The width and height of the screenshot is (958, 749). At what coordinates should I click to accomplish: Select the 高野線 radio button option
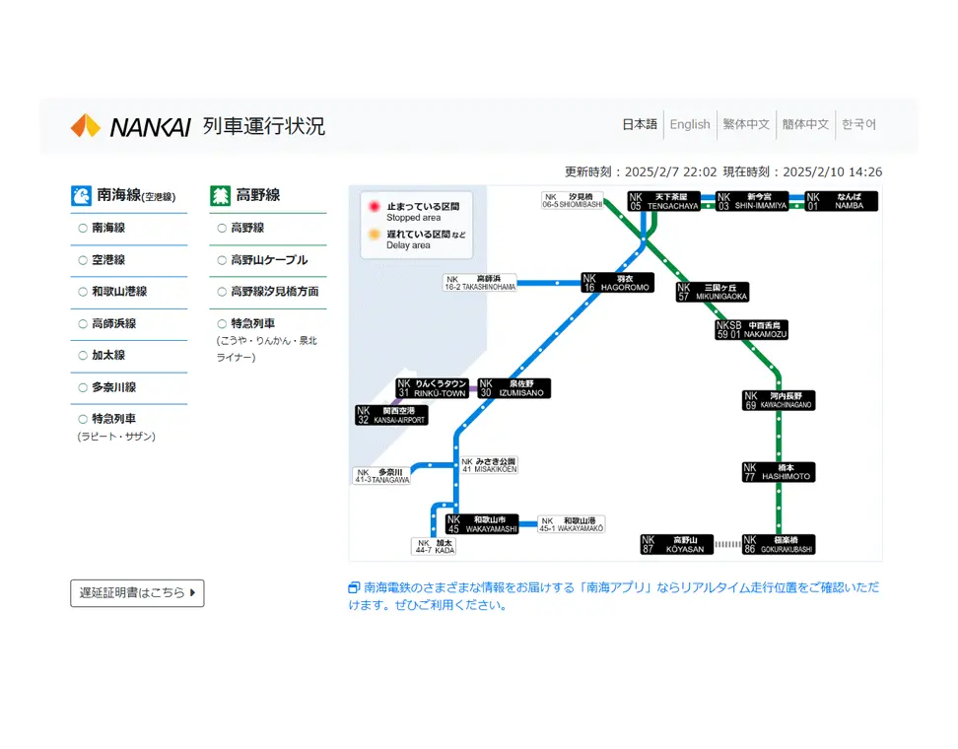(x=222, y=228)
